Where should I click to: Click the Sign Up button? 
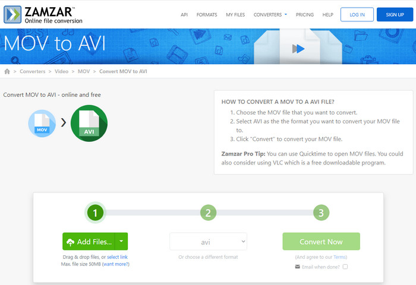pyautogui.click(x=395, y=15)
